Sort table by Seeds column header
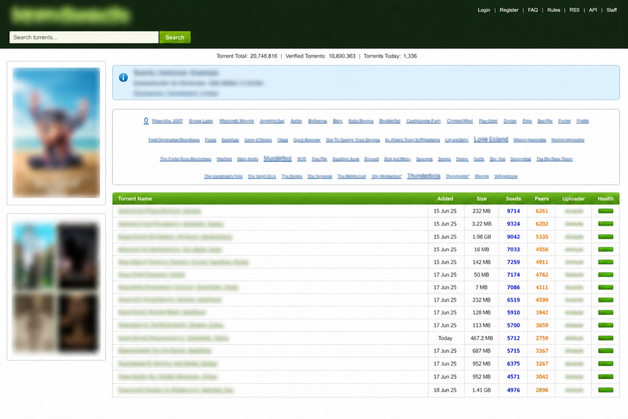This screenshot has width=628, height=419. [514, 198]
